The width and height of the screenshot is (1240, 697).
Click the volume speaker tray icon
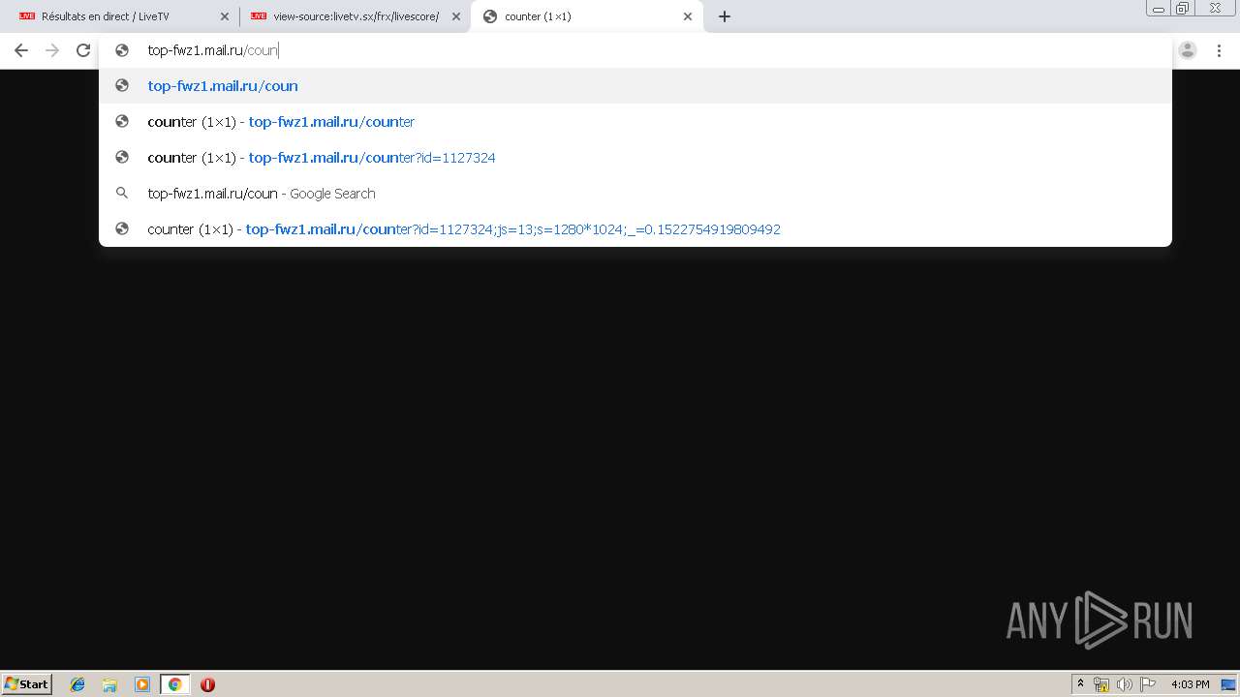click(1125, 684)
